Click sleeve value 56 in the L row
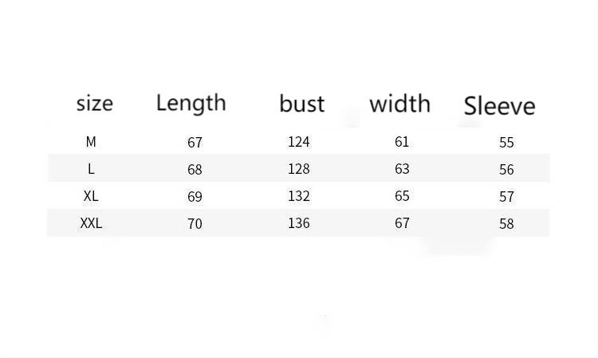The width and height of the screenshot is (598, 358). (506, 170)
